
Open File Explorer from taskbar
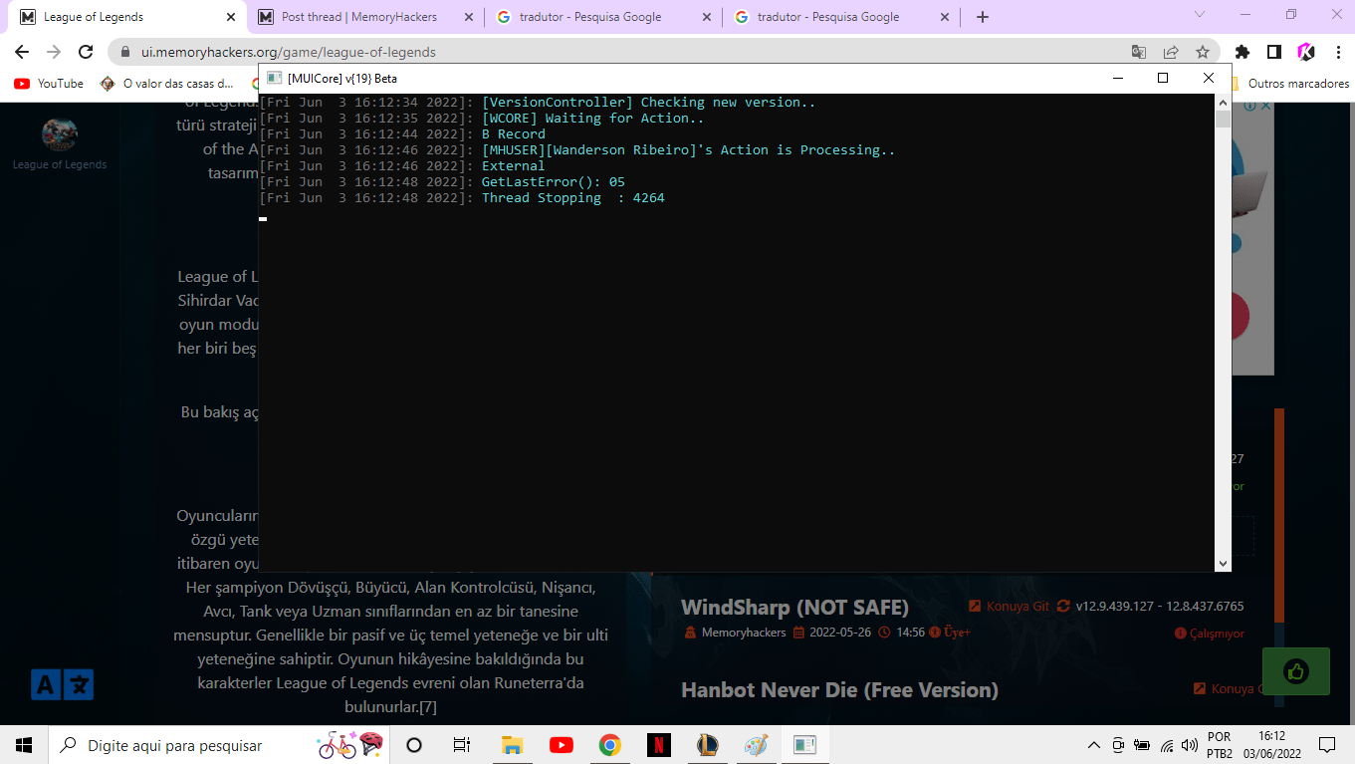(512, 745)
